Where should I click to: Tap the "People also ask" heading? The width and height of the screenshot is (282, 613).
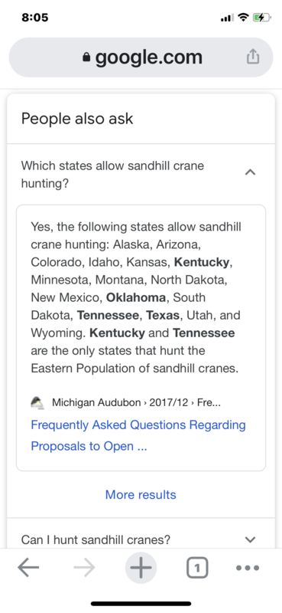coord(77,119)
